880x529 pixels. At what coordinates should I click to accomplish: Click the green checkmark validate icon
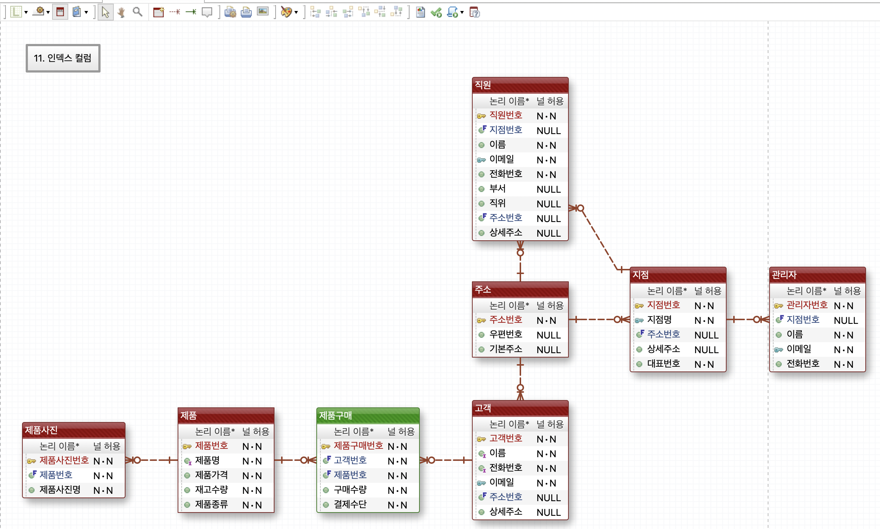coord(436,12)
